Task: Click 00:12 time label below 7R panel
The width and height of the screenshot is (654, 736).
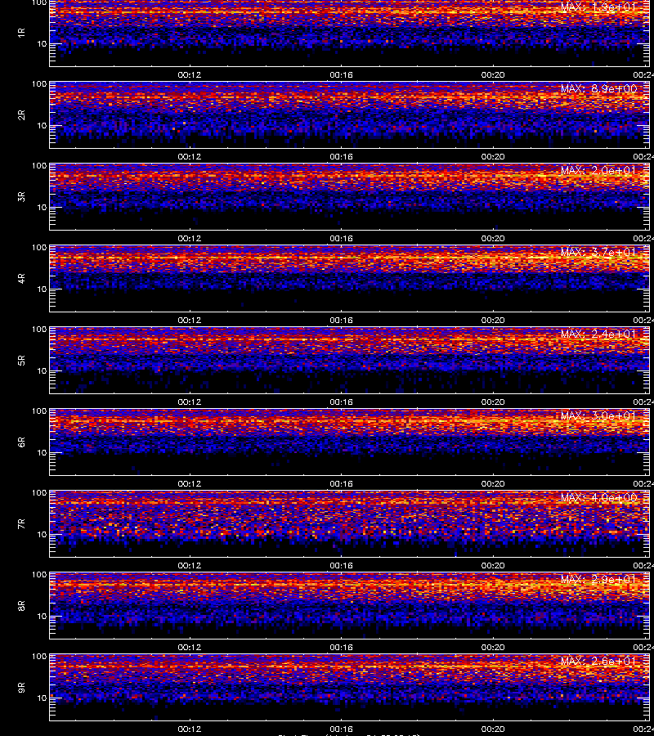Action: point(190,566)
